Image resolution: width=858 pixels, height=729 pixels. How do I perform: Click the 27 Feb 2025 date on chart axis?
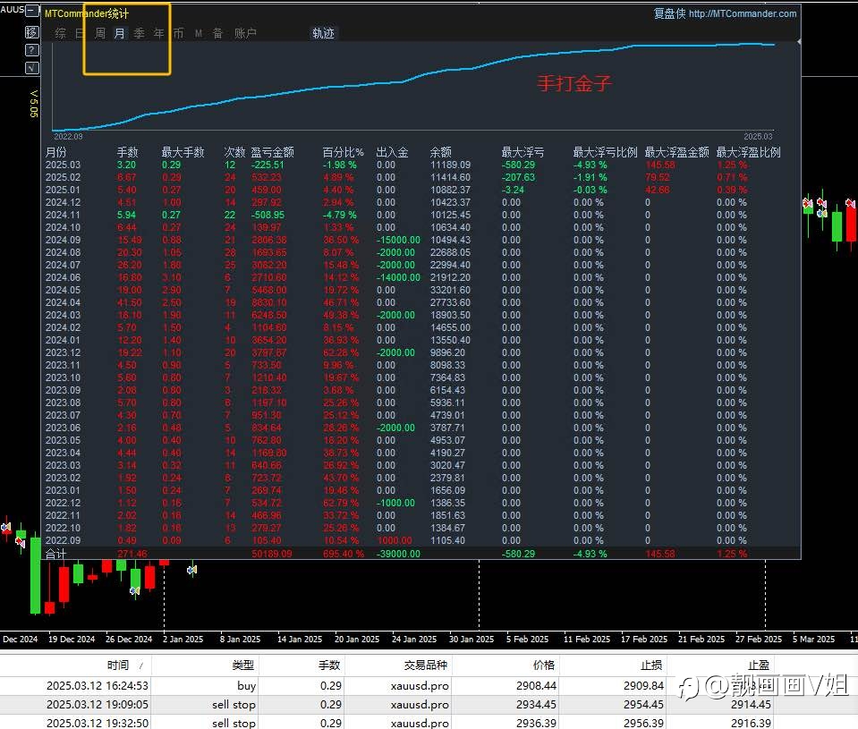click(x=759, y=640)
